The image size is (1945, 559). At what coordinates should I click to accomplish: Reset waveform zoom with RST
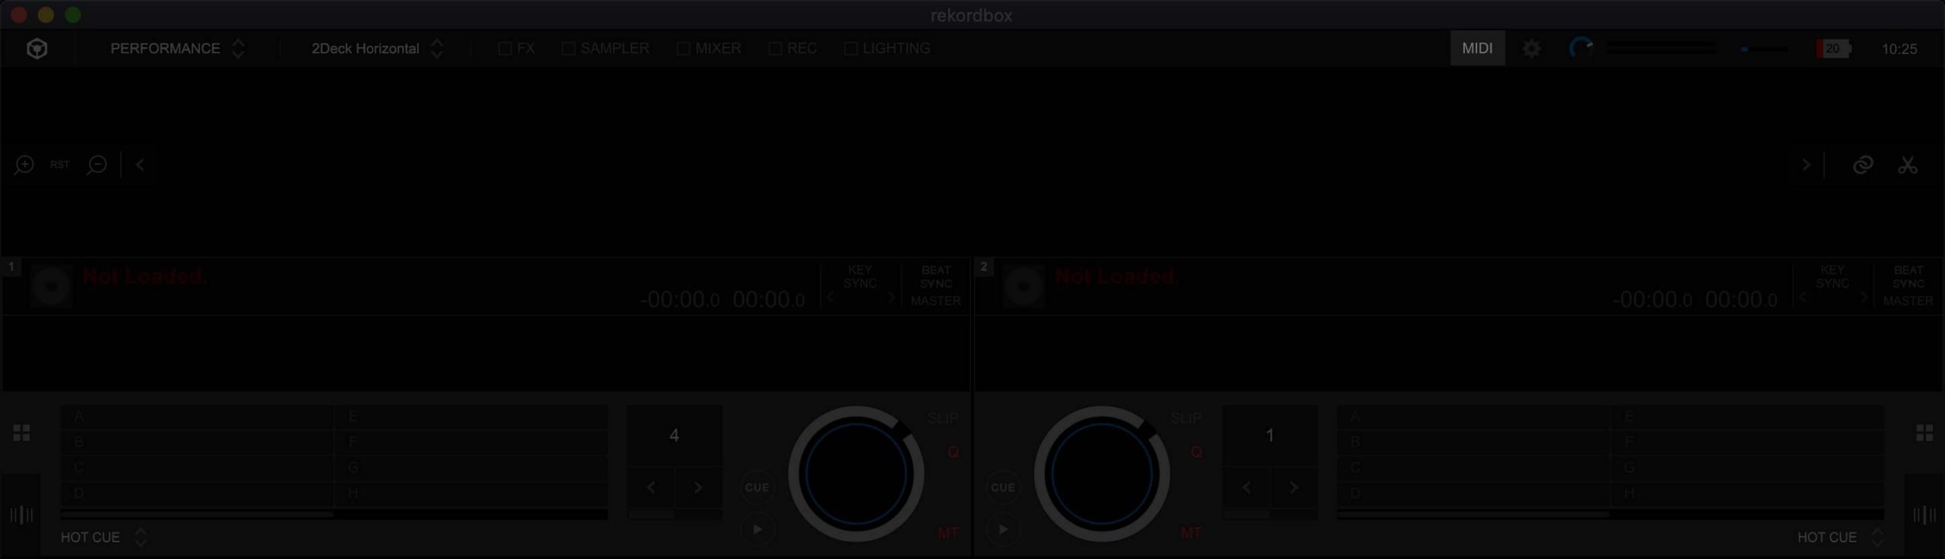pos(60,165)
